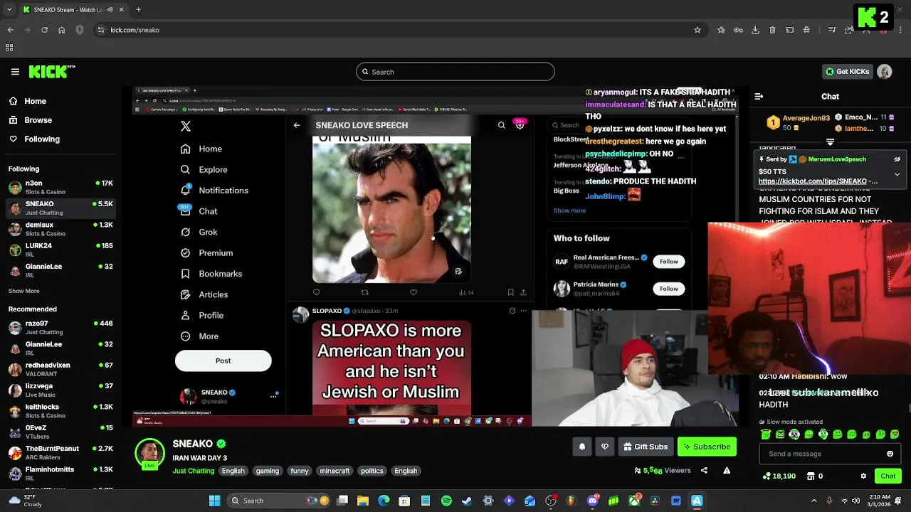The width and height of the screenshot is (911, 512).
Task: Open the user profile avatar menu
Action: coord(885,72)
